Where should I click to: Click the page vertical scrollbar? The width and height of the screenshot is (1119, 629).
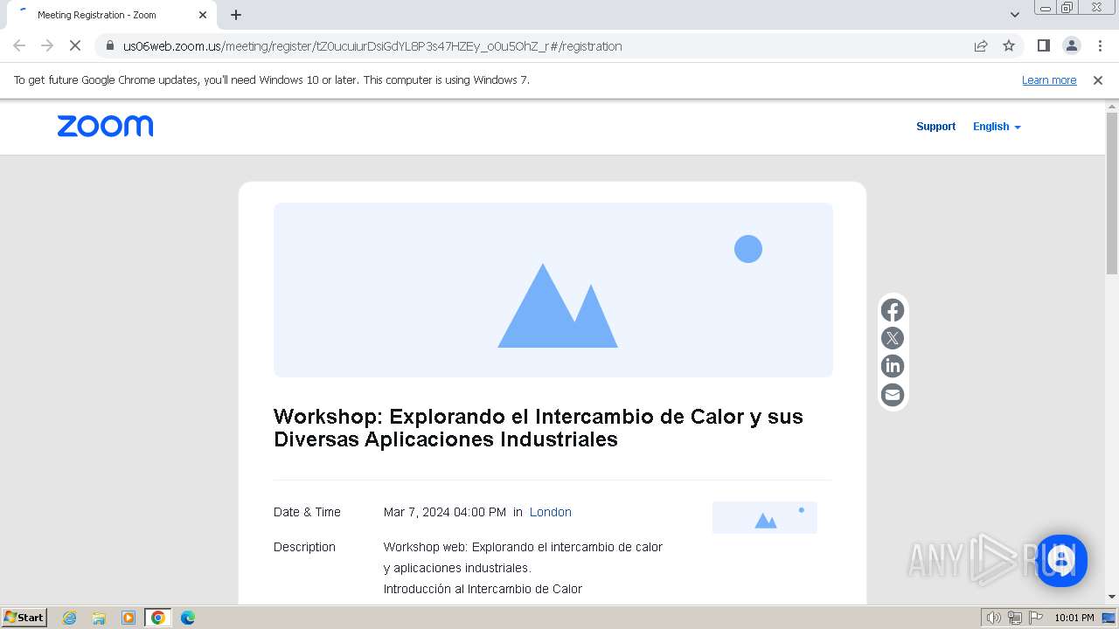coord(1112,194)
